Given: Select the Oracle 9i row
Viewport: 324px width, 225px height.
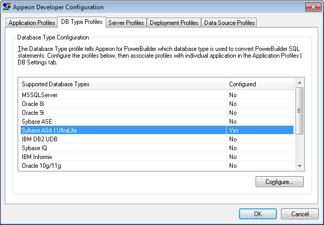Looking at the screenshot, I should click(x=157, y=113).
